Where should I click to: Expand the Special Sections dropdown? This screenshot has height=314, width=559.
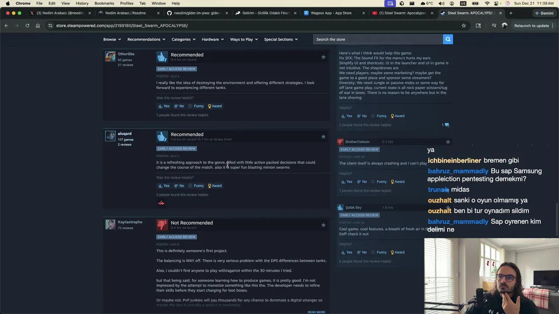281,39
